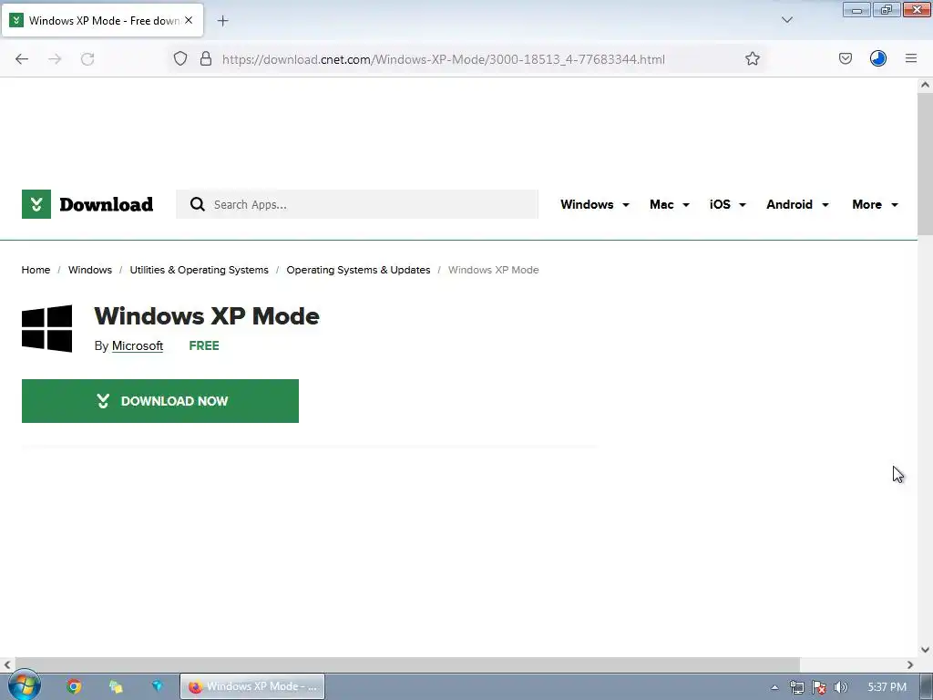Go to Home breadcrumb link
Screen dimensions: 933x700
click(36, 270)
